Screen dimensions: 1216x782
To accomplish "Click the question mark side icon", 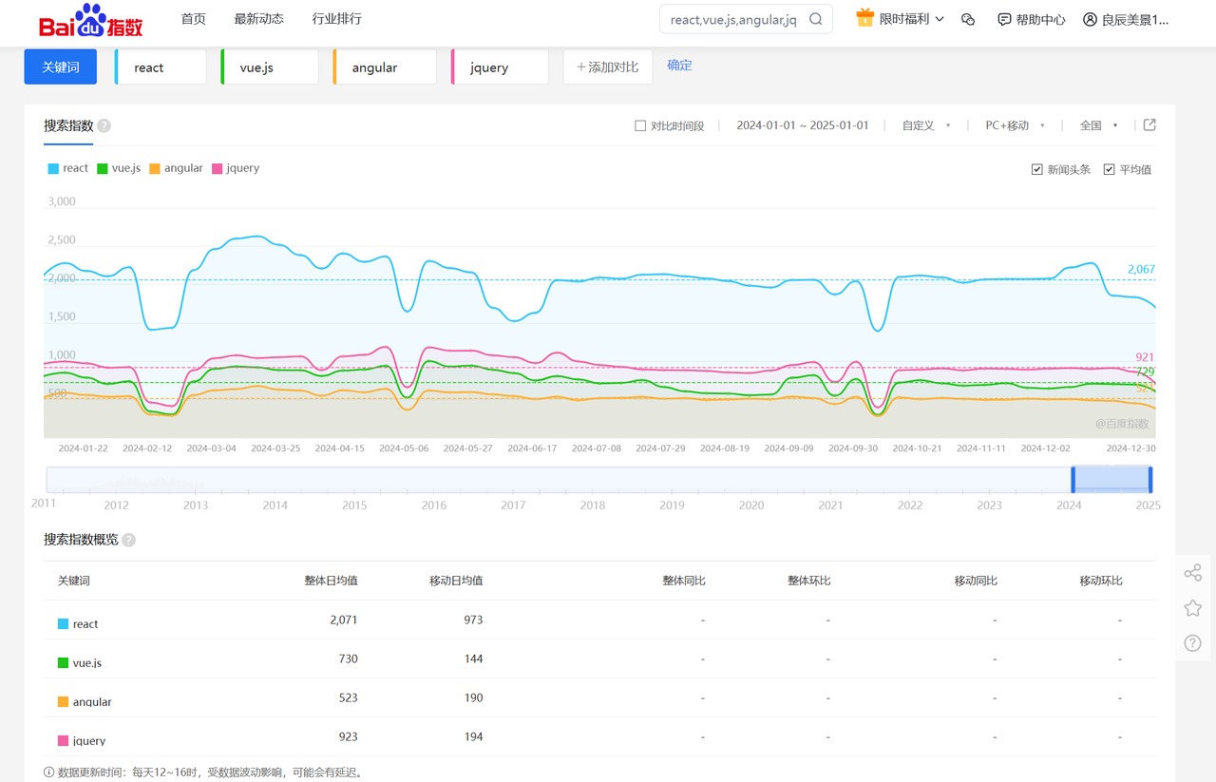I will click(1193, 643).
